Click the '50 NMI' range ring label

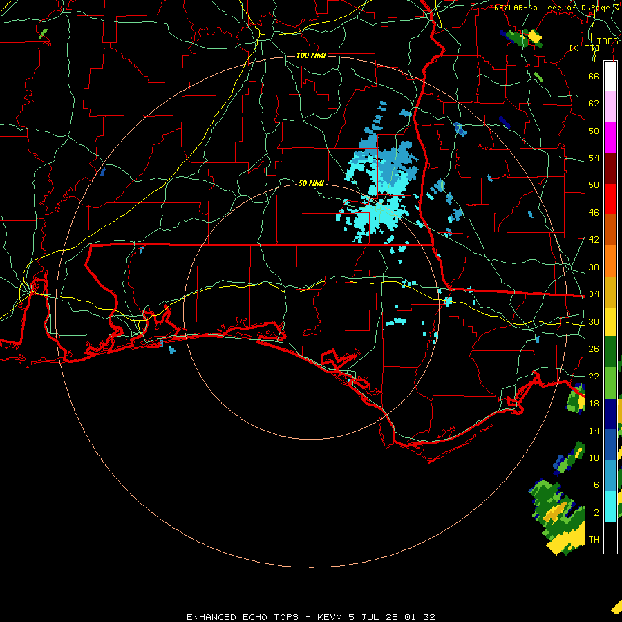(311, 183)
